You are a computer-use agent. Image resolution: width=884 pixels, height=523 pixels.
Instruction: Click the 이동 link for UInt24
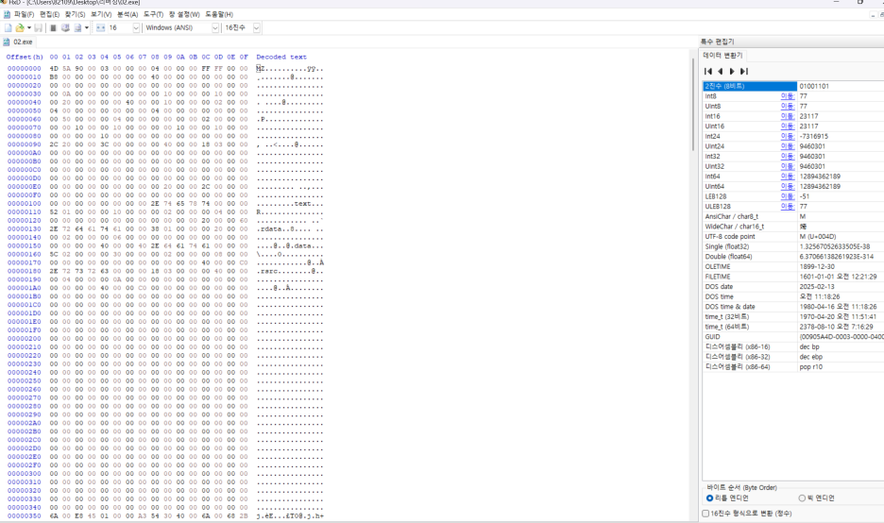tap(787, 146)
